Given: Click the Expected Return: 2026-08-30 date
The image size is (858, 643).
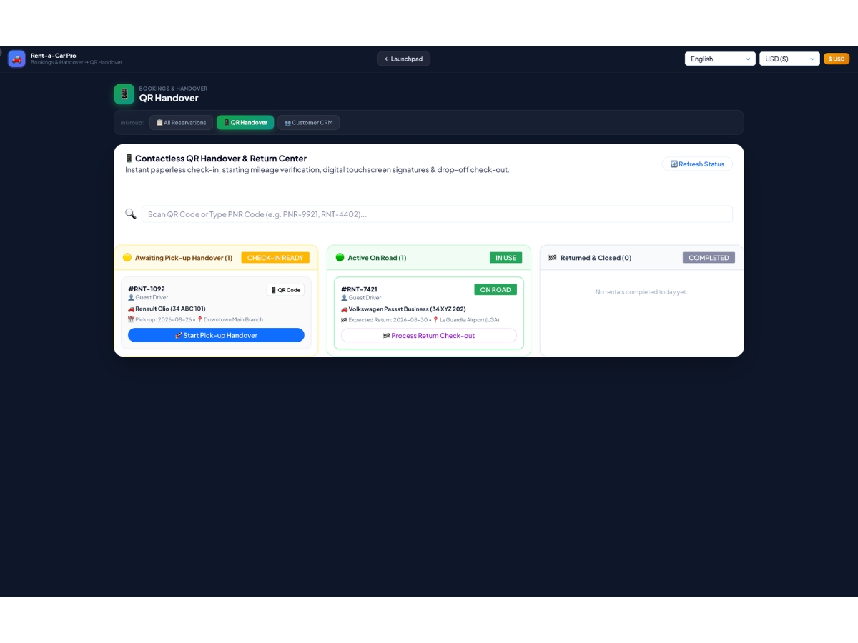Looking at the screenshot, I should 388,319.
